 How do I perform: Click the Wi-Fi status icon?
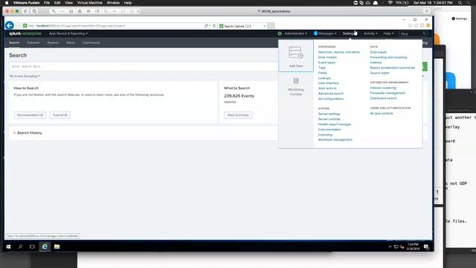(390, 3)
